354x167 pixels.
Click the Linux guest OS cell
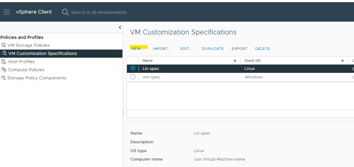coord(250,69)
